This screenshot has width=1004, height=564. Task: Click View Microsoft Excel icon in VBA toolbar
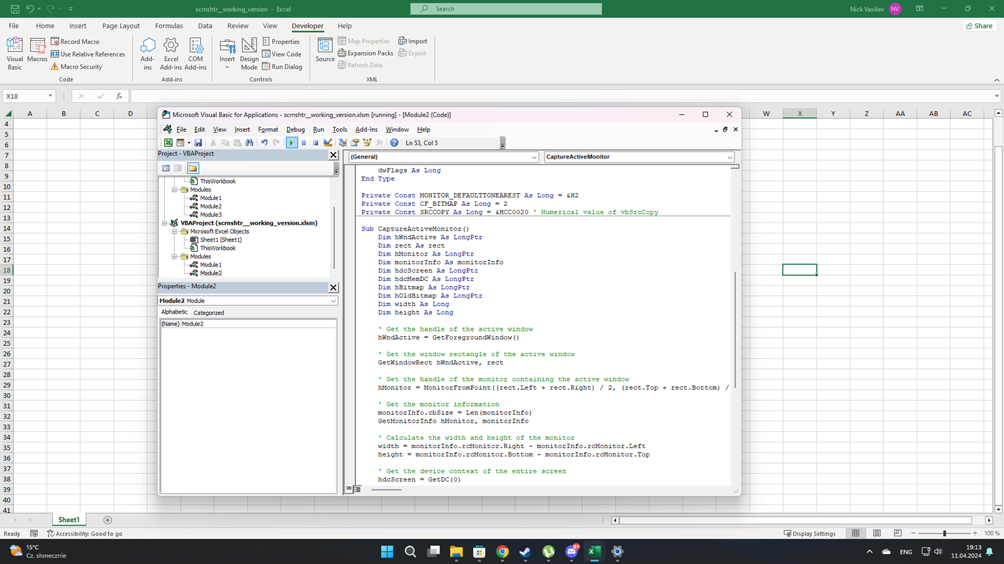coord(168,143)
